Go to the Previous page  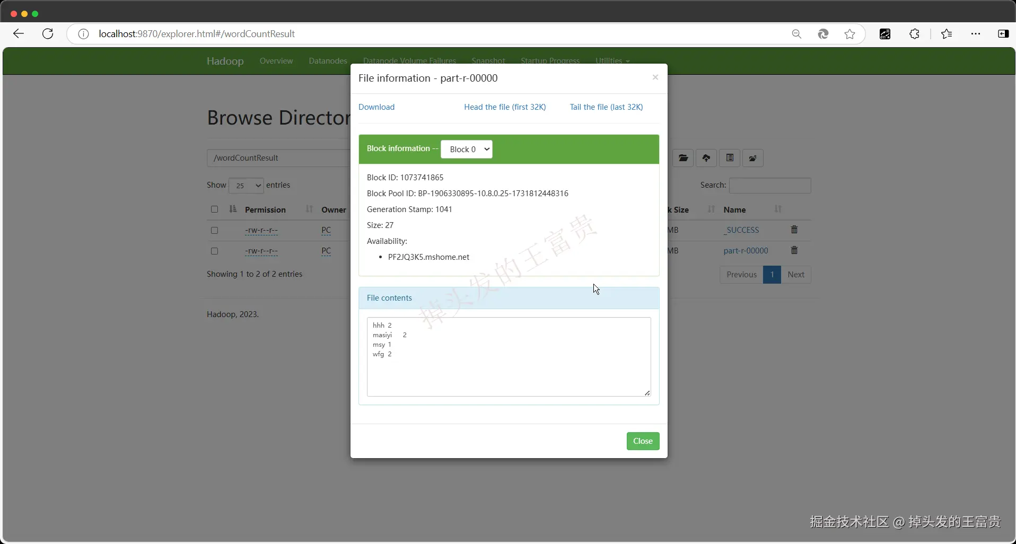pyautogui.click(x=741, y=275)
